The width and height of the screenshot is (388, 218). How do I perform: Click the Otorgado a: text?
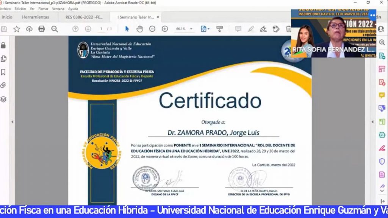213,122
